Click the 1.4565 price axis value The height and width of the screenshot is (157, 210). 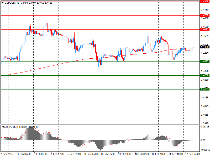tap(205, 36)
